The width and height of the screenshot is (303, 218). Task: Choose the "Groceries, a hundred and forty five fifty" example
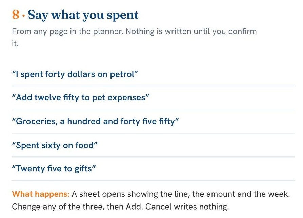95,121
